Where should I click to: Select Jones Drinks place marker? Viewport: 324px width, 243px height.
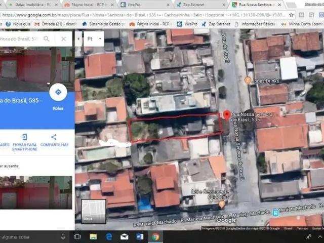pyautogui.click(x=248, y=80)
